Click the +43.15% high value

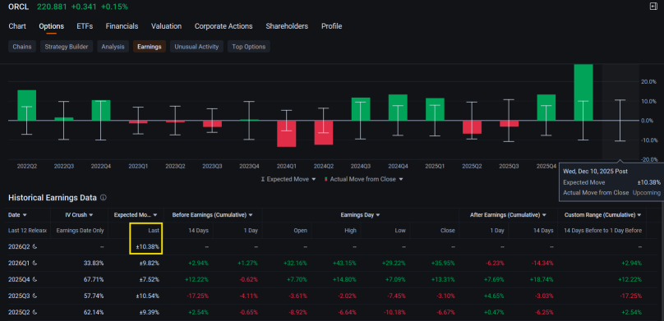click(344, 263)
